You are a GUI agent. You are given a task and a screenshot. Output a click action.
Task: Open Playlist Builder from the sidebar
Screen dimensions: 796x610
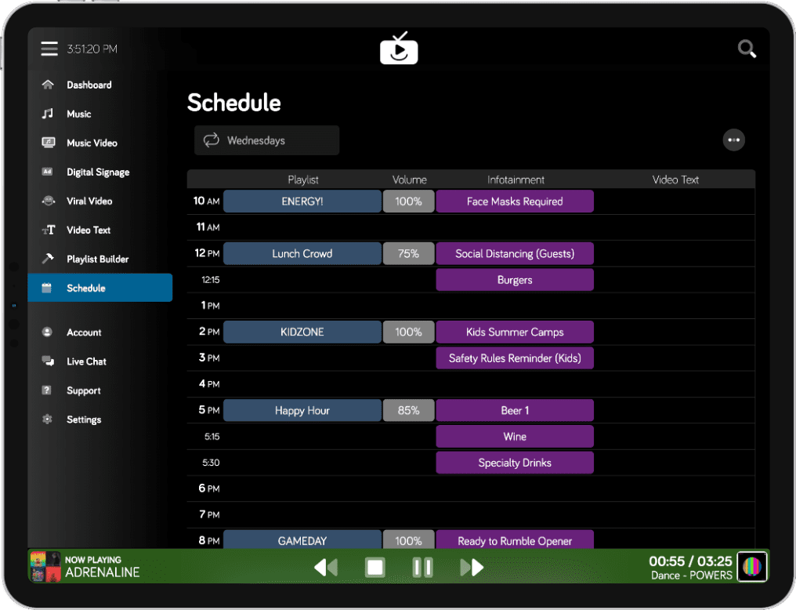tap(97, 259)
